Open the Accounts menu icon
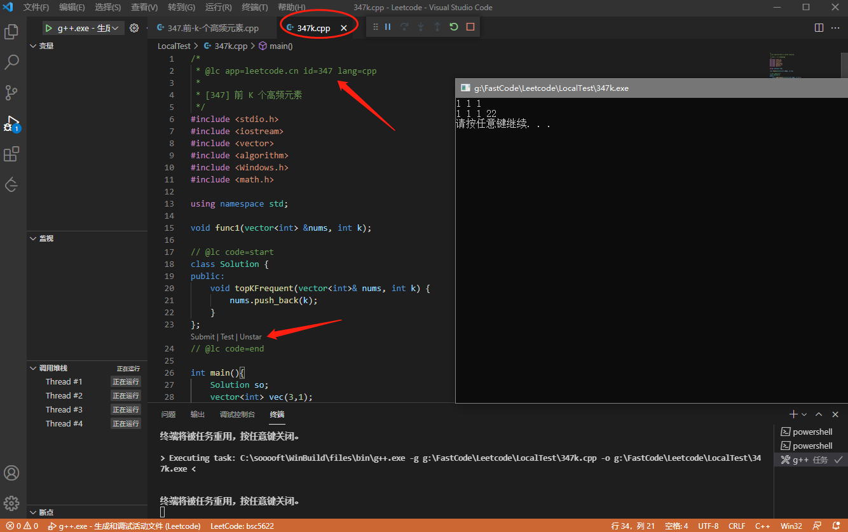The width and height of the screenshot is (848, 532). (x=11, y=473)
